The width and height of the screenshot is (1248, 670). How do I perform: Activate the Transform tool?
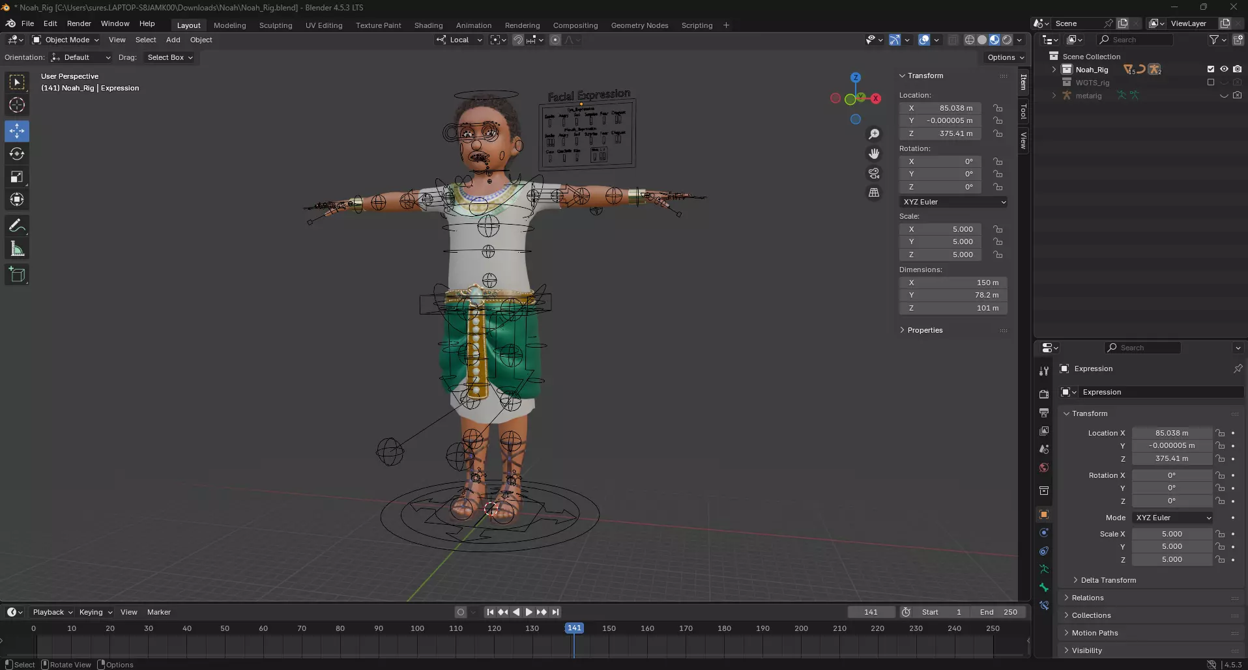(17, 199)
